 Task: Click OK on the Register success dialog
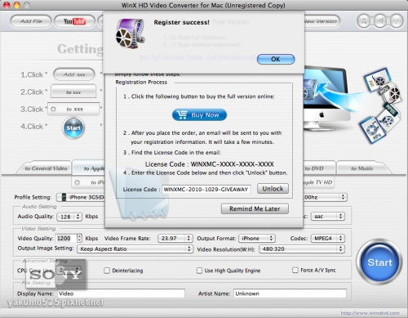click(276, 59)
